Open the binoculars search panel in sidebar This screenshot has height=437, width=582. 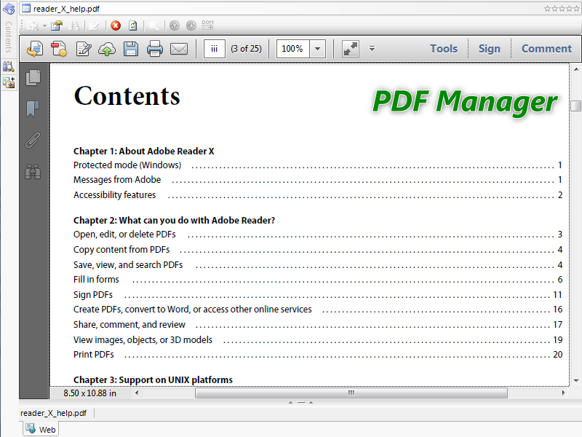(33, 172)
